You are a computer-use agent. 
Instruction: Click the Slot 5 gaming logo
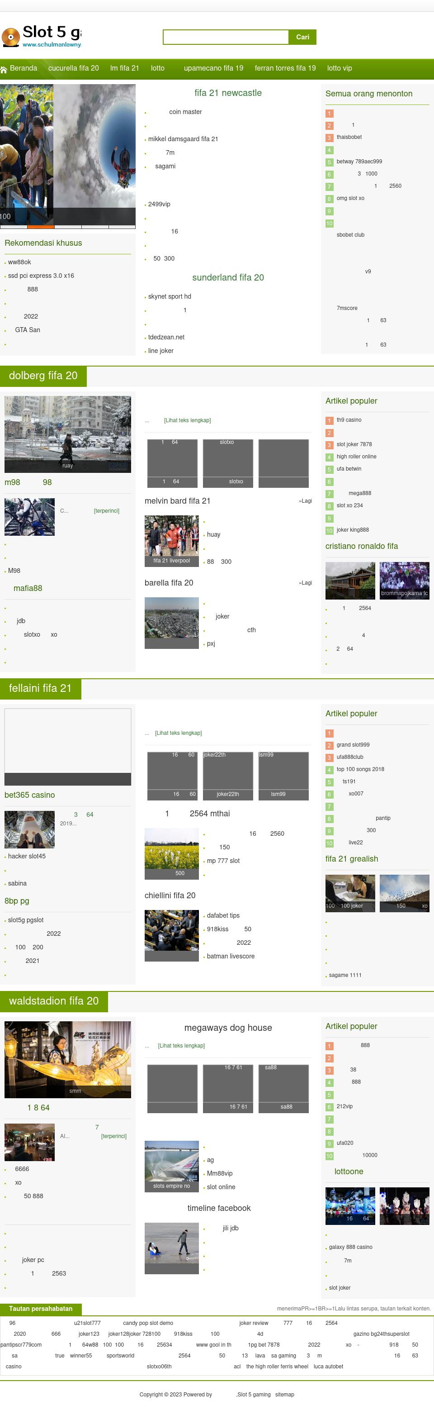[x=42, y=36]
